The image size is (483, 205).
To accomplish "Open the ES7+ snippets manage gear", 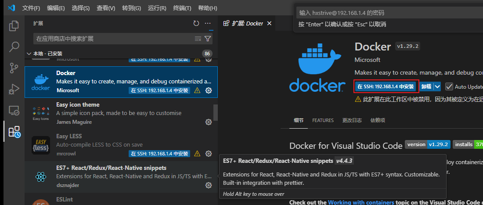I will (x=209, y=185).
